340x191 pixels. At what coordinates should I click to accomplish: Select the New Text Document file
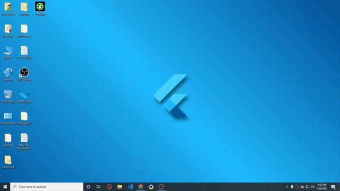[x=24, y=141]
